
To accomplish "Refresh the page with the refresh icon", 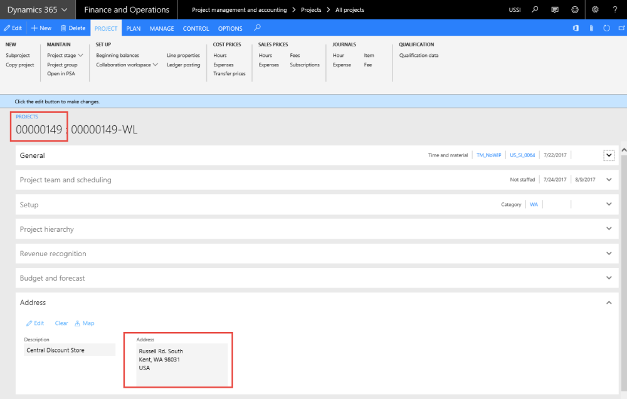I will (x=606, y=28).
